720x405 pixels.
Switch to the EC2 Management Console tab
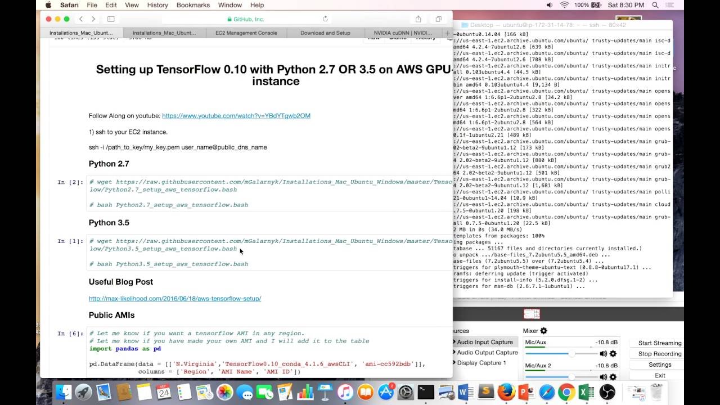click(246, 33)
